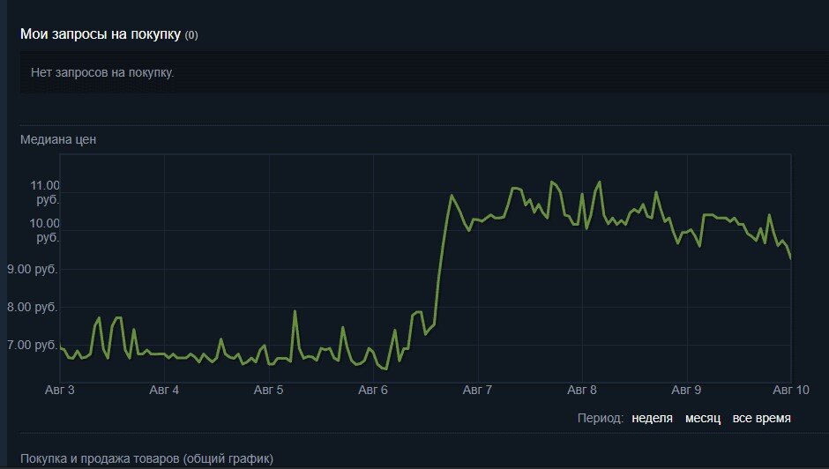Switch chart period to месяц
Viewport: 829px width, 469px height.
click(703, 418)
